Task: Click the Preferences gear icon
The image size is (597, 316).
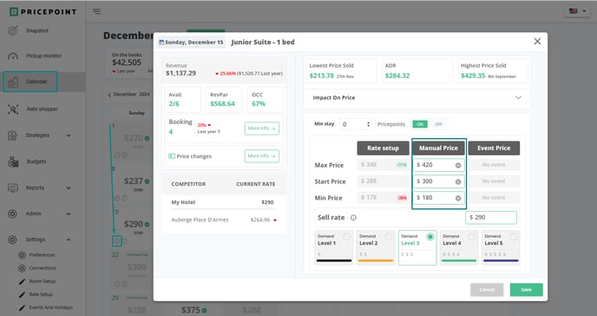Action: tap(22, 255)
